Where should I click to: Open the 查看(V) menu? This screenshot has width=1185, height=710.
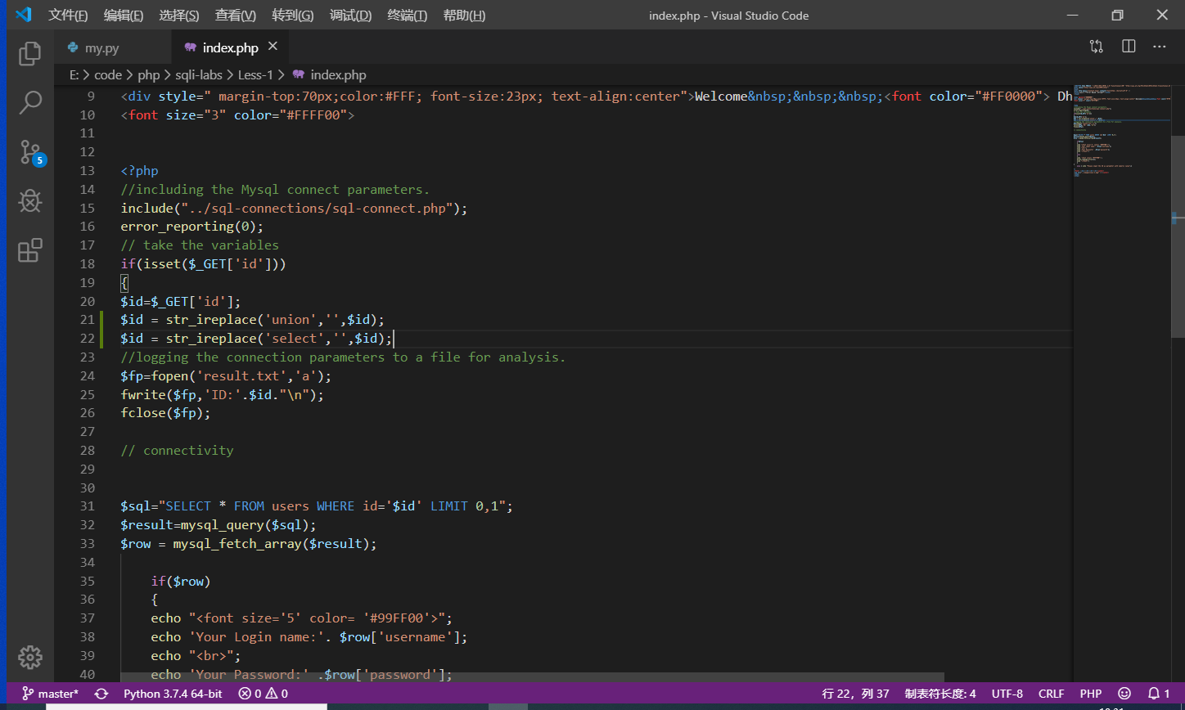236,15
